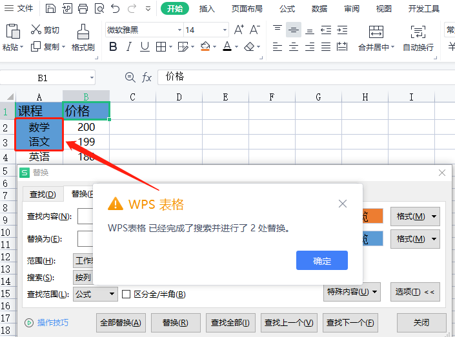Align text right horizontally
Image resolution: width=455 pixels, height=337 pixels.
tap(310, 46)
